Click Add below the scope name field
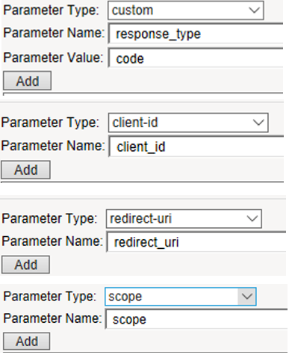This screenshot has height=355, width=289. tap(26, 341)
